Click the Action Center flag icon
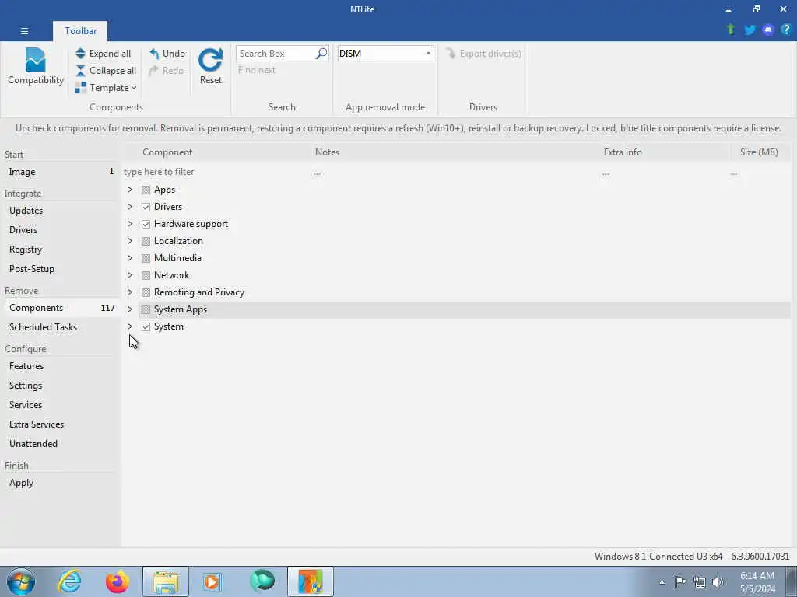This screenshot has width=797, height=597. click(x=680, y=582)
